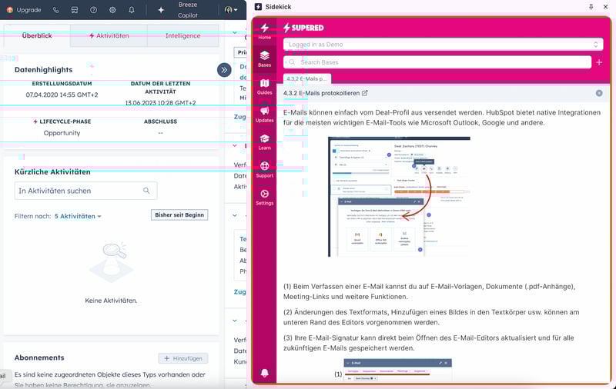This screenshot has width=616, height=389.
Task: Open the HubSpot marketplace icon
Action: click(74, 10)
